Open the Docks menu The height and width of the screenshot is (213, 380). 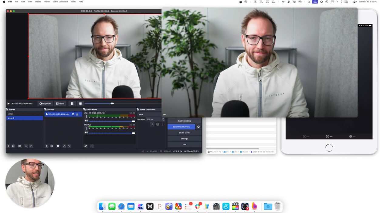pyautogui.click(x=38, y=2)
